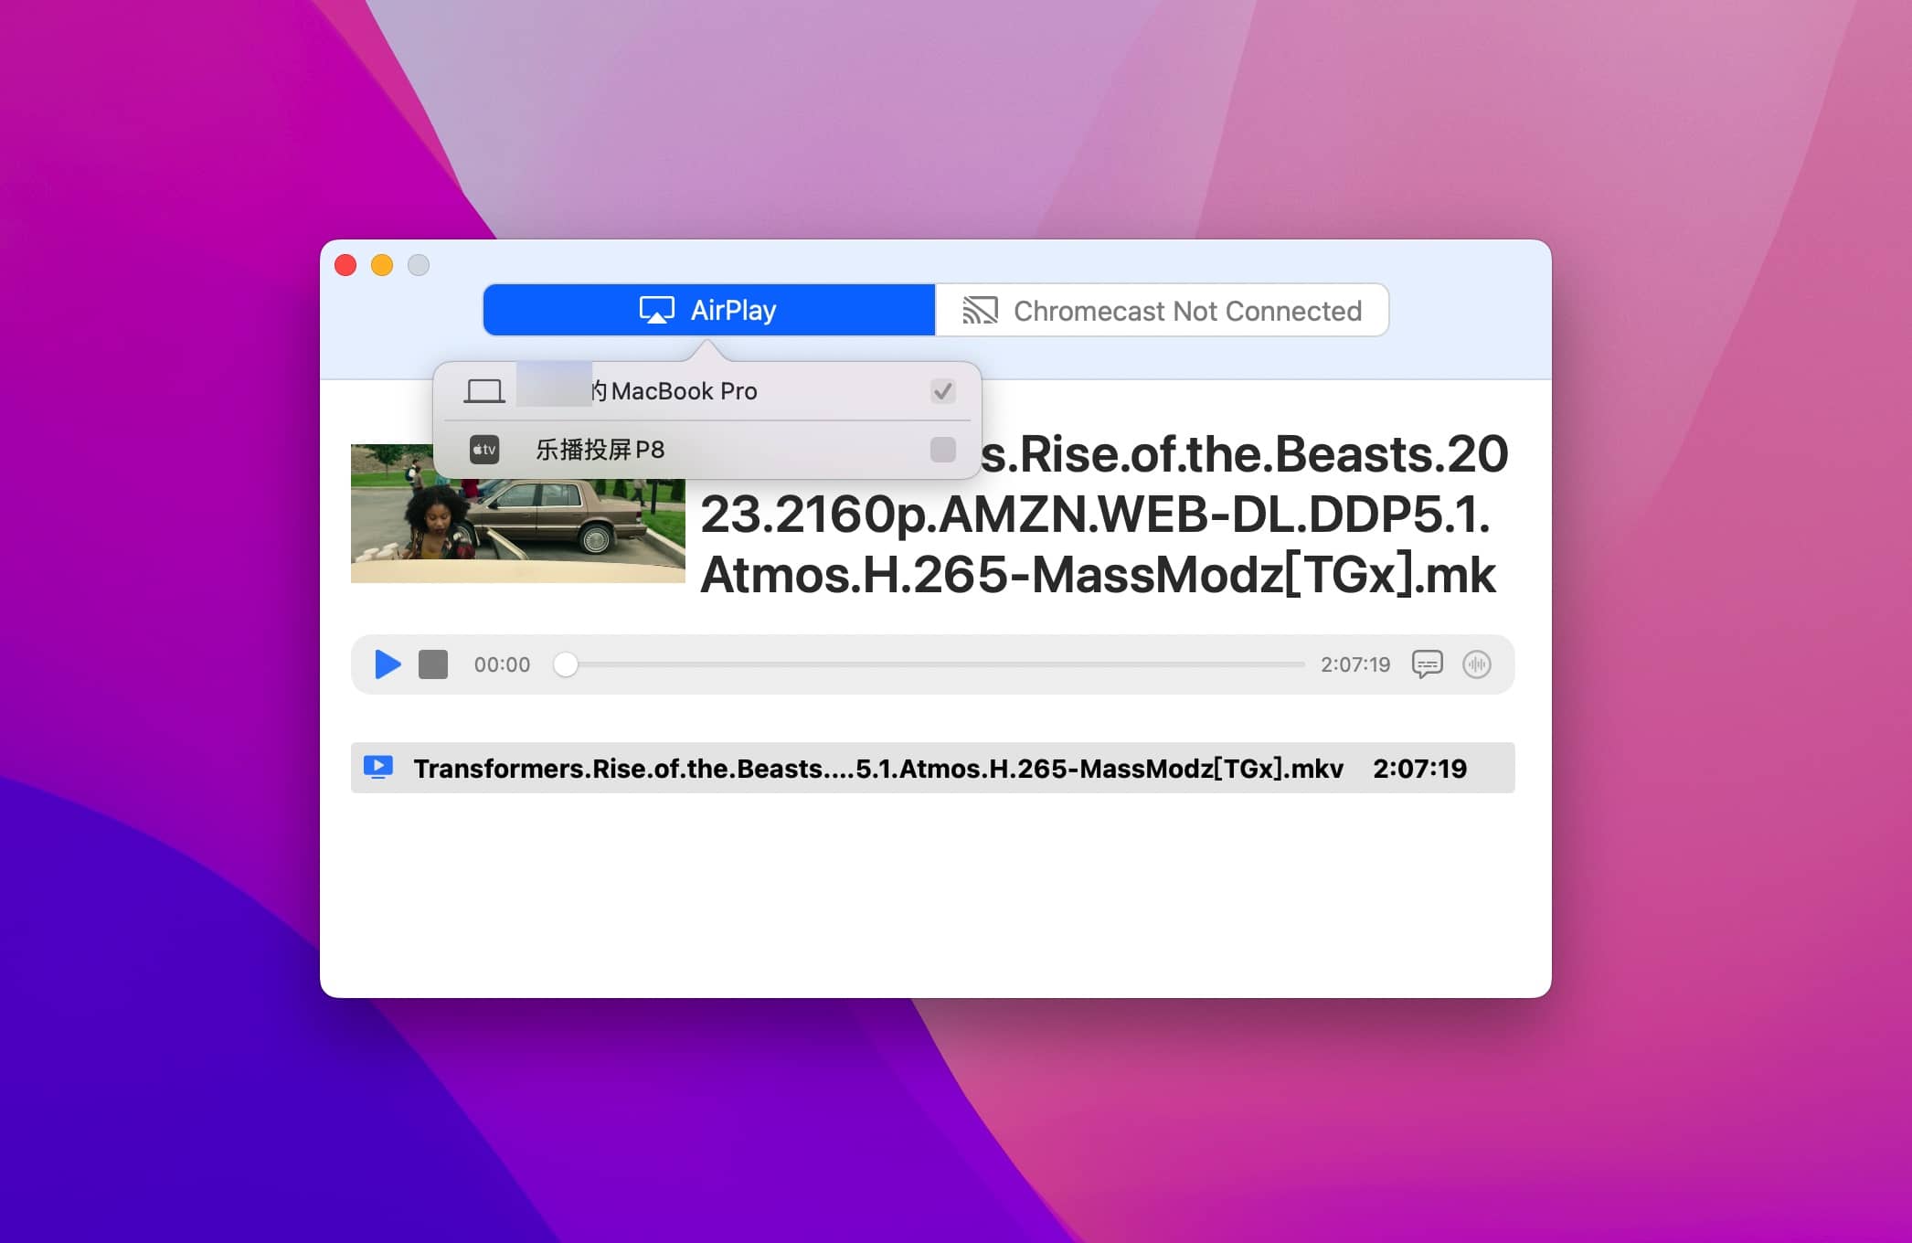Click the movie preview thumbnail

(x=518, y=513)
